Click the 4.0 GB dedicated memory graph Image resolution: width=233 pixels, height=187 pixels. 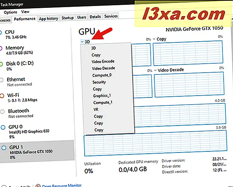point(180,115)
